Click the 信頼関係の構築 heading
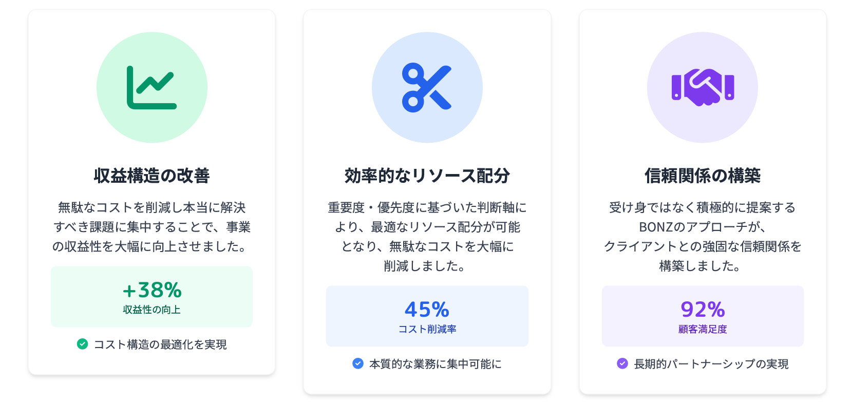This screenshot has height=404, width=851. (702, 176)
